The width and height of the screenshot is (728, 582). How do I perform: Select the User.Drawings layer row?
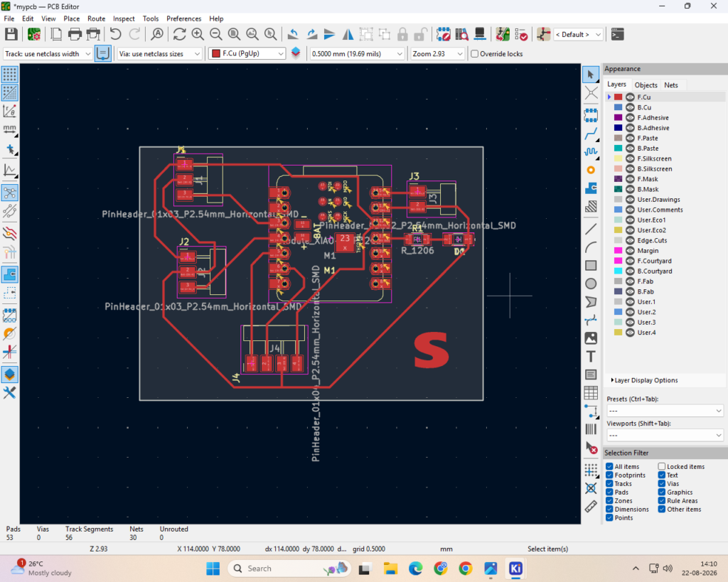click(x=665, y=200)
